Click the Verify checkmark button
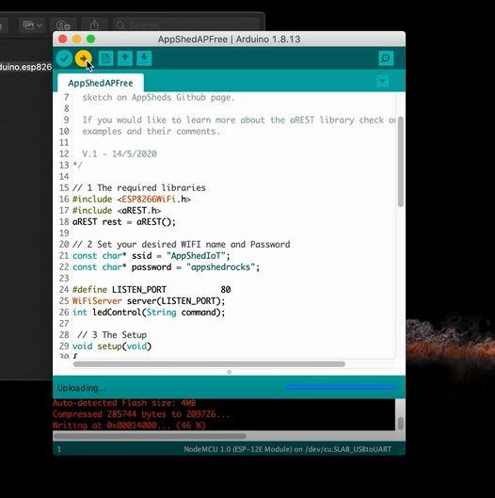Image resolution: width=495 pixels, height=498 pixels. coord(64,58)
